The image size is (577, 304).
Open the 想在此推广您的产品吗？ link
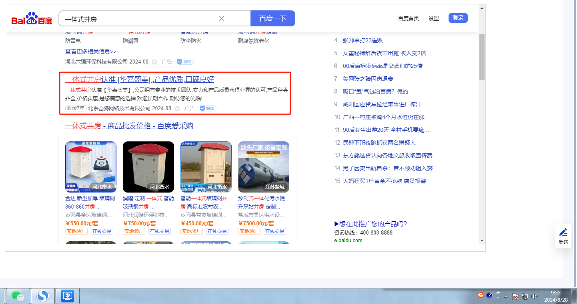pos(371,224)
